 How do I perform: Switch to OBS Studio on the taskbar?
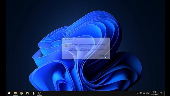coord(40,93)
